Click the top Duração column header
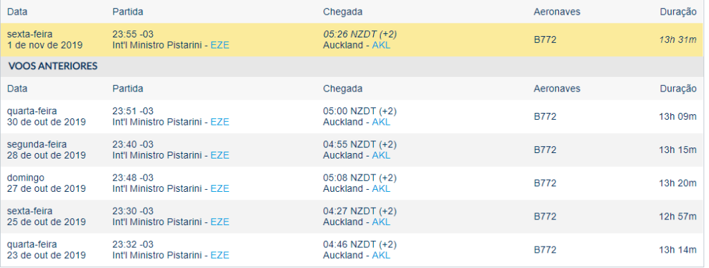Screen dimensions: 709x268 678,12
